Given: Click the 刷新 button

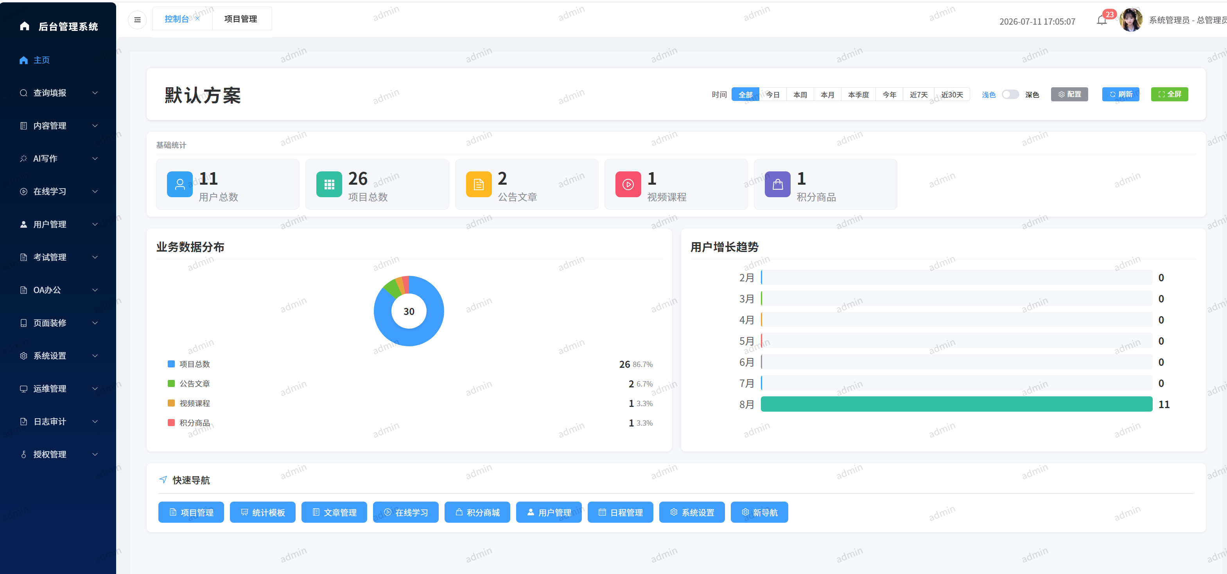Looking at the screenshot, I should (x=1120, y=94).
